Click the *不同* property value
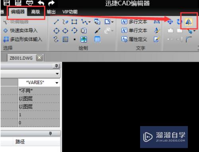Image resolution: width=199 pixels, height=152 pixels. [x=39, y=91]
